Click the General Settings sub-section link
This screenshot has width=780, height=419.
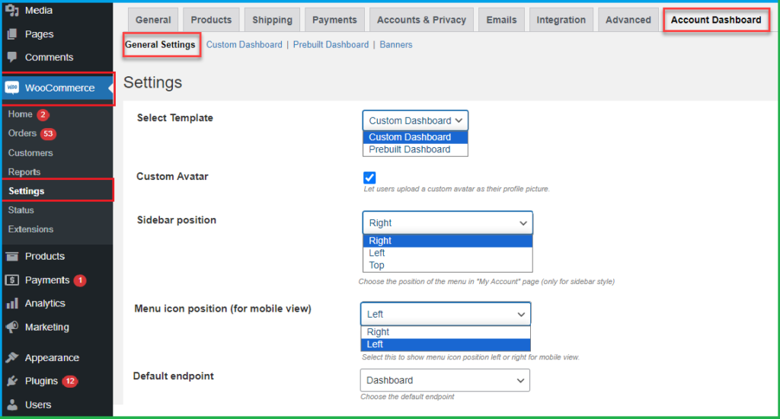pos(160,45)
